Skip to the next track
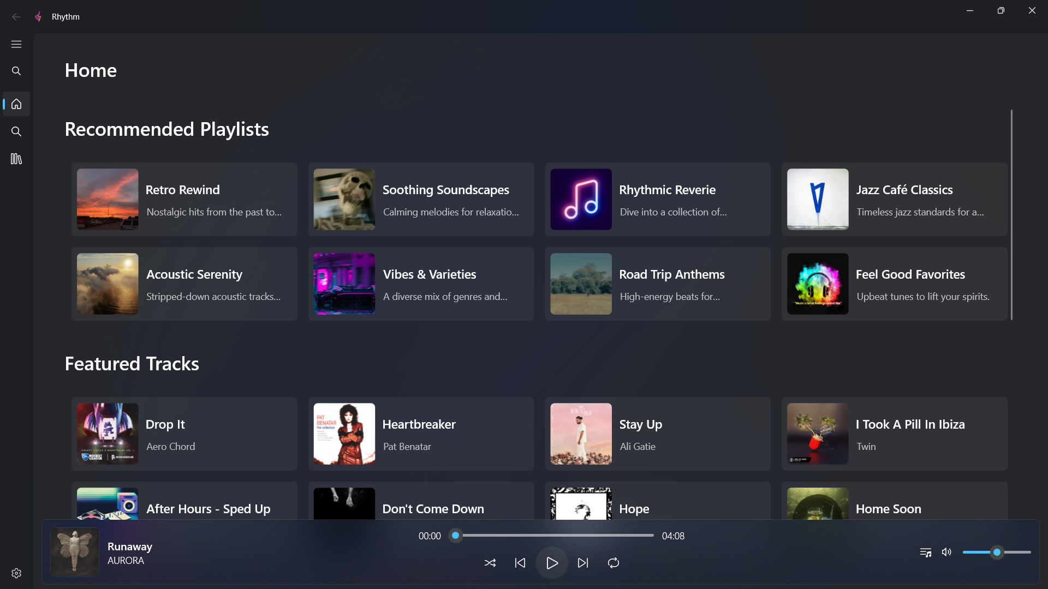The height and width of the screenshot is (589, 1048). (582, 563)
